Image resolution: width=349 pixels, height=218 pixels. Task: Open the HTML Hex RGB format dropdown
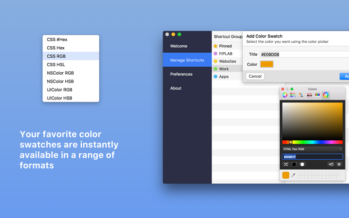coord(312,149)
